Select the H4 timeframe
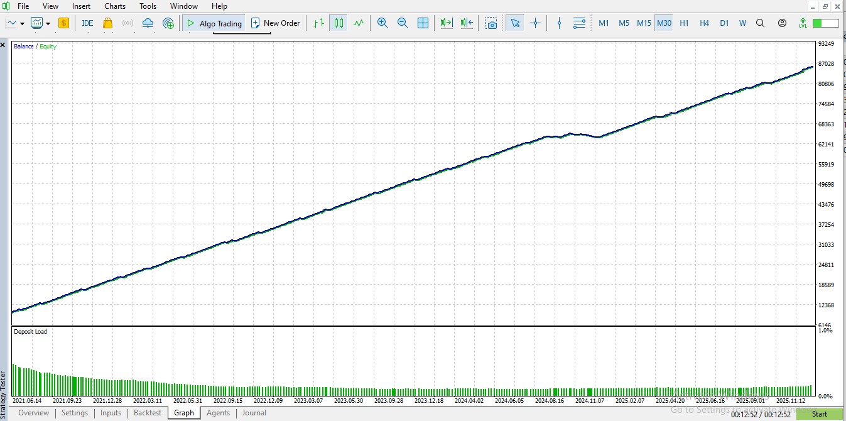Screen dimensions: 846x421 [x=704, y=23]
